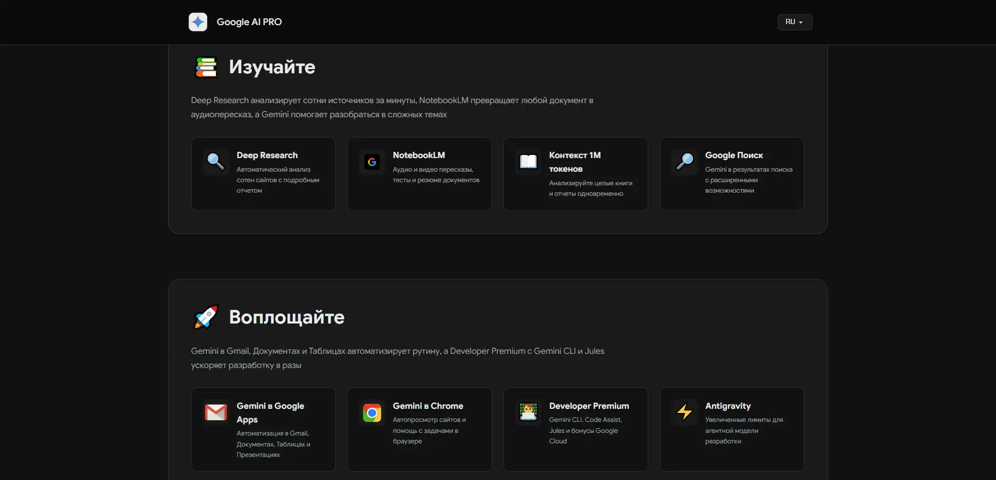Click the Deep Research magnifying glass icon
The height and width of the screenshot is (480, 996).
[x=216, y=162]
